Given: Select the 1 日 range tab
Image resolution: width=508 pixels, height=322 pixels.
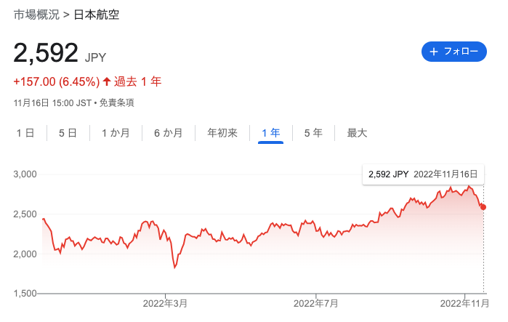Looking at the screenshot, I should pos(25,133).
